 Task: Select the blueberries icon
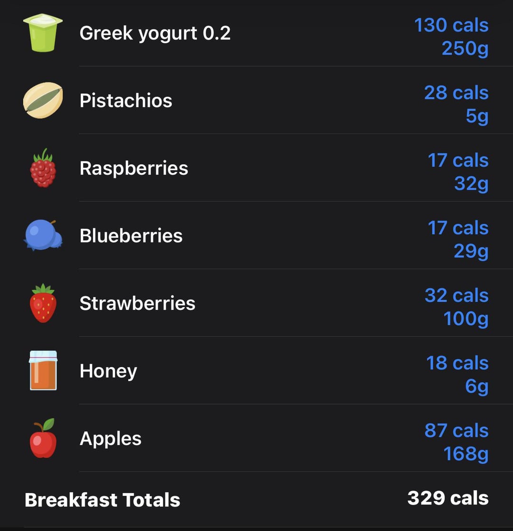click(43, 235)
